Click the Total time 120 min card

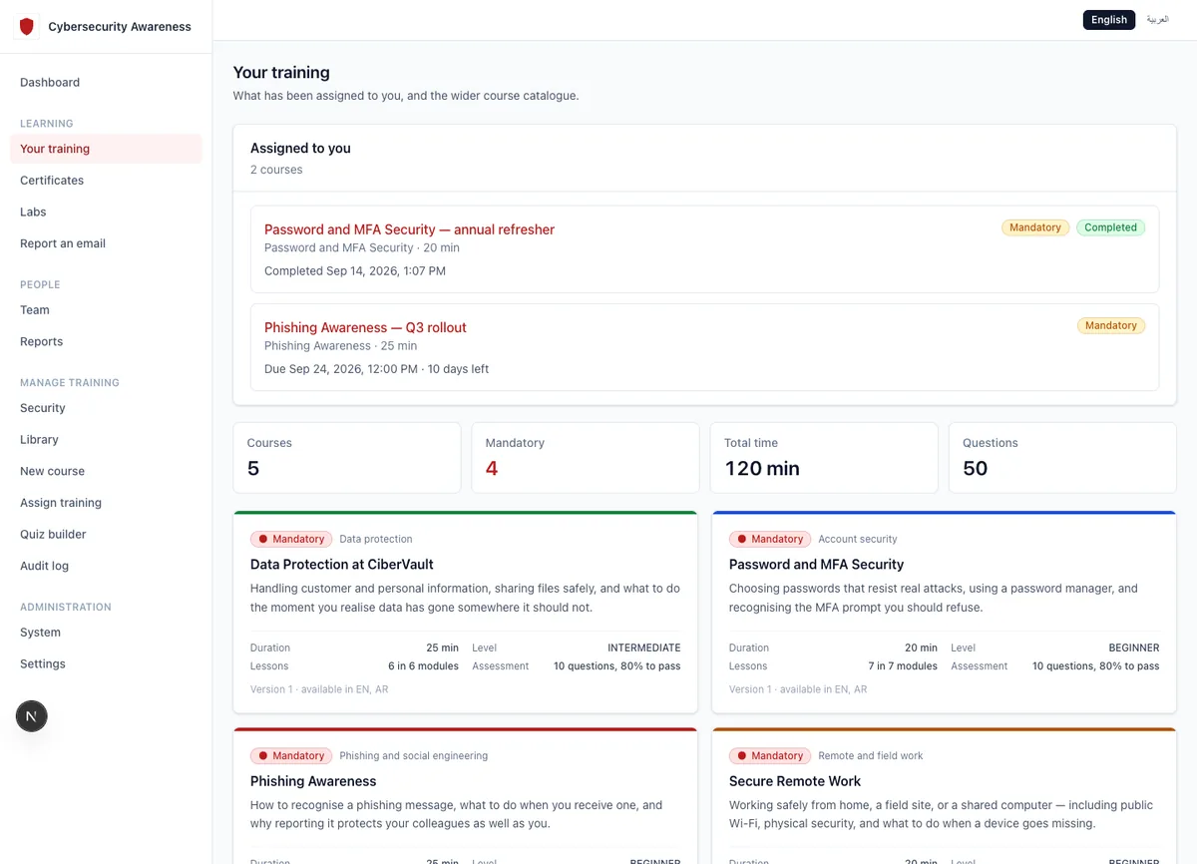824,458
